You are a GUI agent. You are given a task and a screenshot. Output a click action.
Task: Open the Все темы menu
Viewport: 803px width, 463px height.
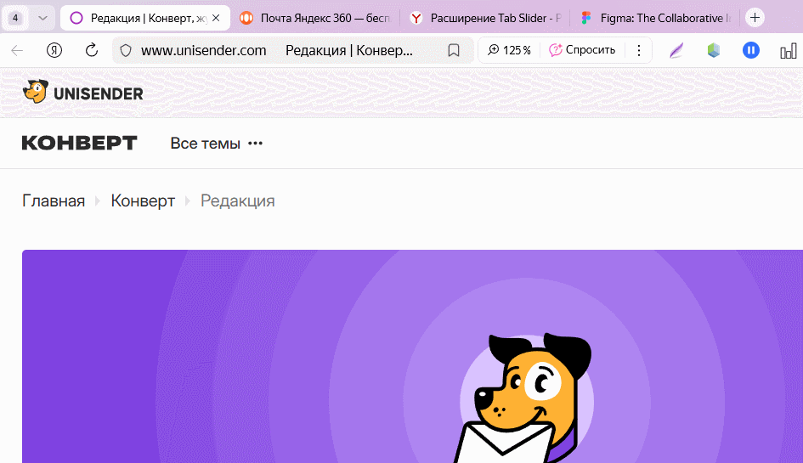(206, 144)
